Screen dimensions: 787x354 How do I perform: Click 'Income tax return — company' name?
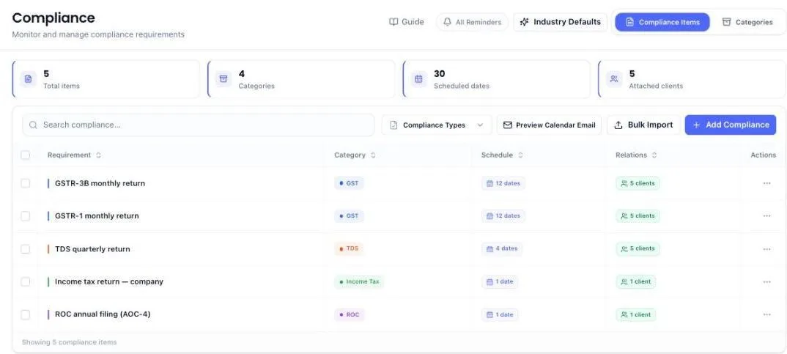point(109,281)
